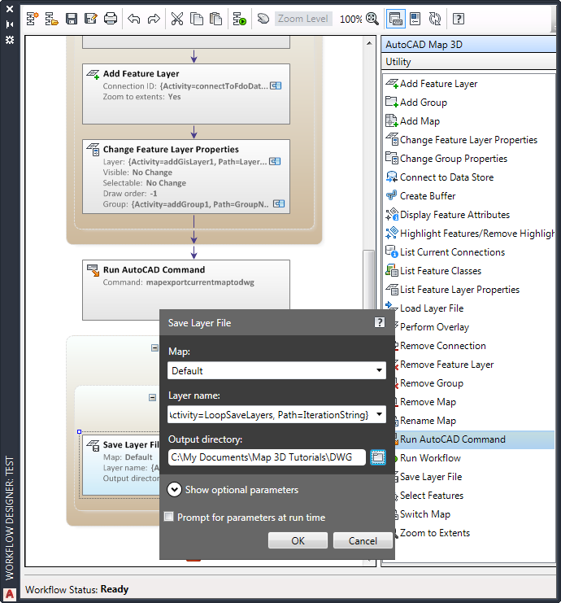Copy the selected activity

point(197,19)
